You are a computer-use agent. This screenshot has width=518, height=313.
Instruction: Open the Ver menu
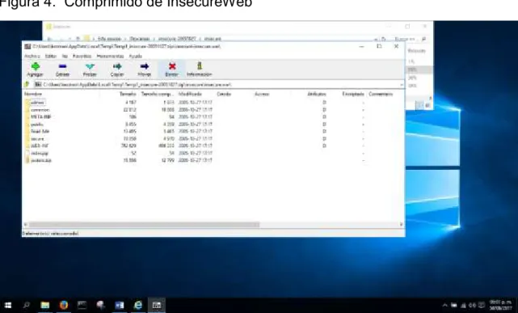[65, 56]
